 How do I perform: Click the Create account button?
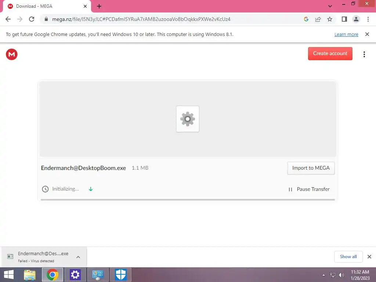pyautogui.click(x=330, y=54)
